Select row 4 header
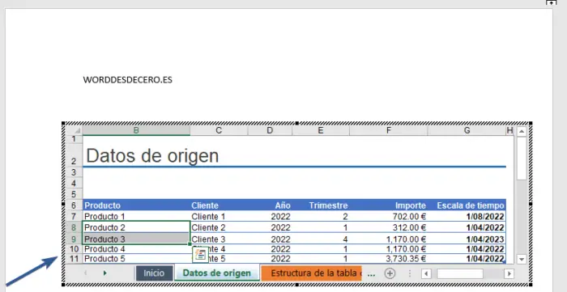Image resolution: width=567 pixels, height=292 pixels. [75, 183]
